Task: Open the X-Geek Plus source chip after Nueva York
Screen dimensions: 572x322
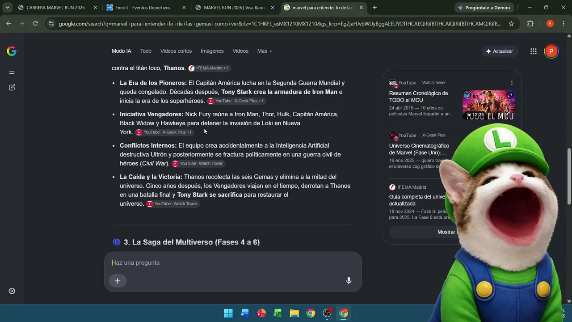Action: [164, 132]
